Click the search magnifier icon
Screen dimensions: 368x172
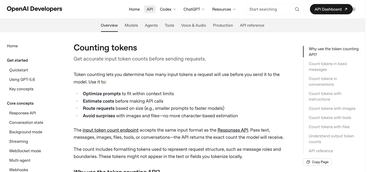pos(297,9)
